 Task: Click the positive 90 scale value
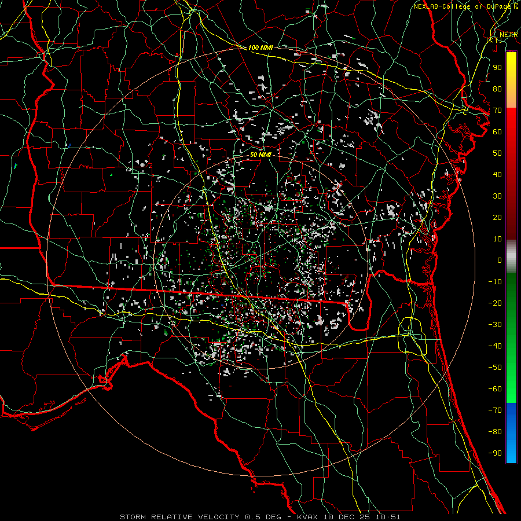[497, 68]
